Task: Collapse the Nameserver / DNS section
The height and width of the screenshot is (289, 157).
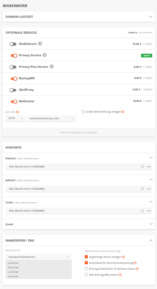Action: tap(151, 240)
